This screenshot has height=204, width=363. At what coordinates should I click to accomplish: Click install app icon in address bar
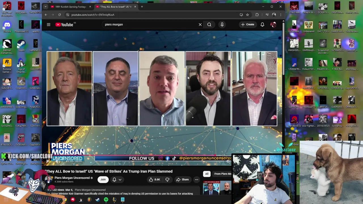[x=241, y=15]
